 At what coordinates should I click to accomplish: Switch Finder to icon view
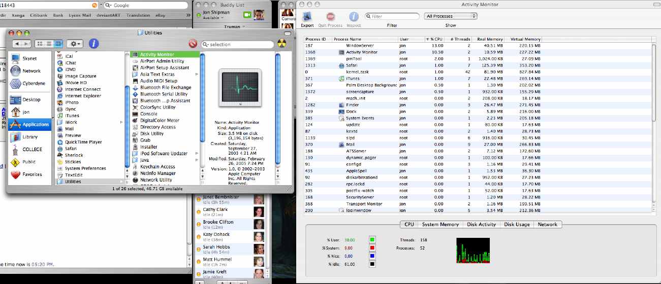[40, 44]
